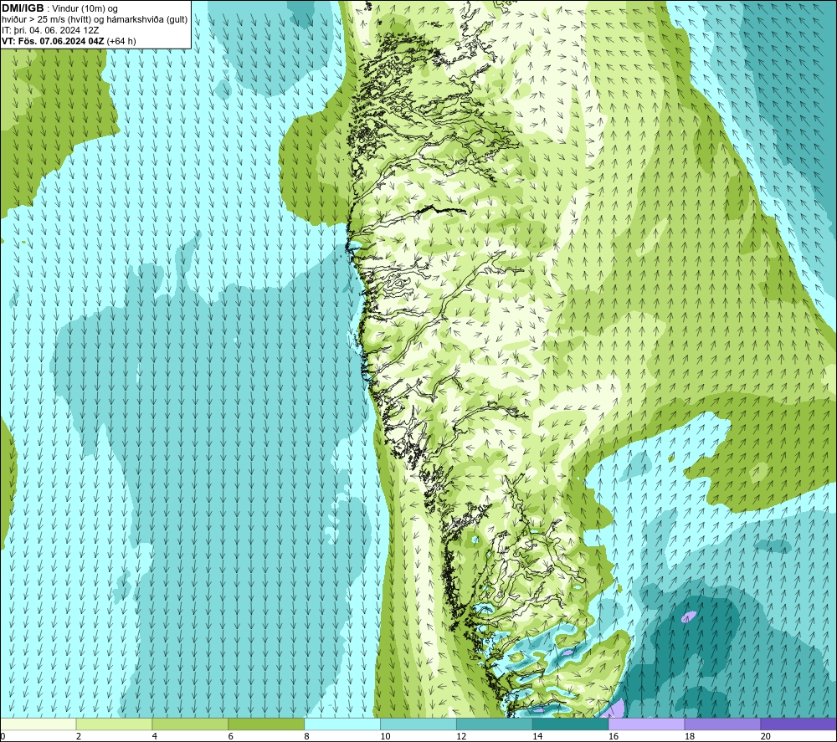This screenshot has width=837, height=742.
Task: Click the scale label '20' under the legend
Action: 766,736
